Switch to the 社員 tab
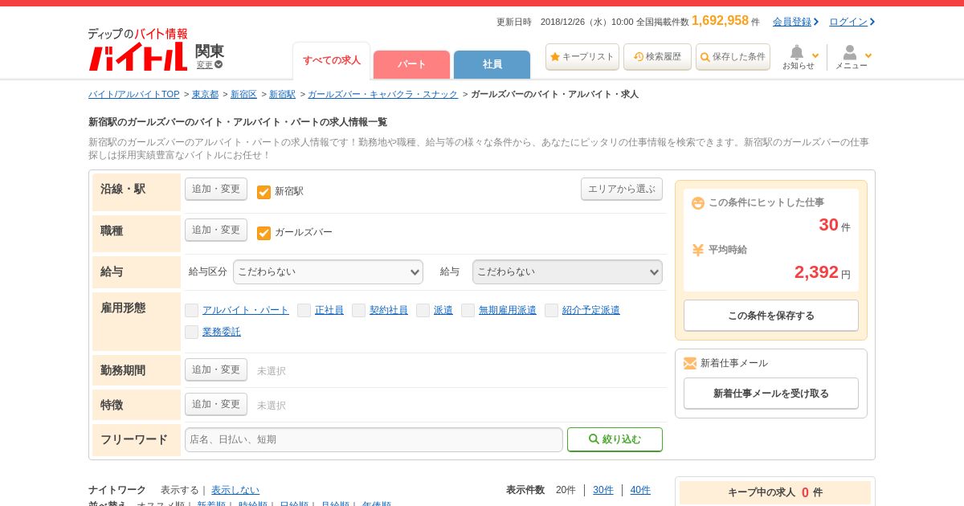 [492, 64]
